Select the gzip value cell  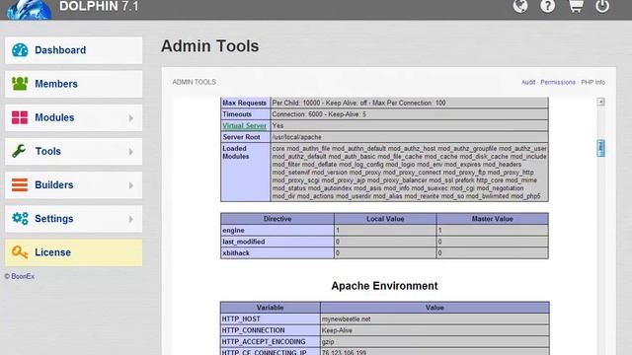point(434,341)
